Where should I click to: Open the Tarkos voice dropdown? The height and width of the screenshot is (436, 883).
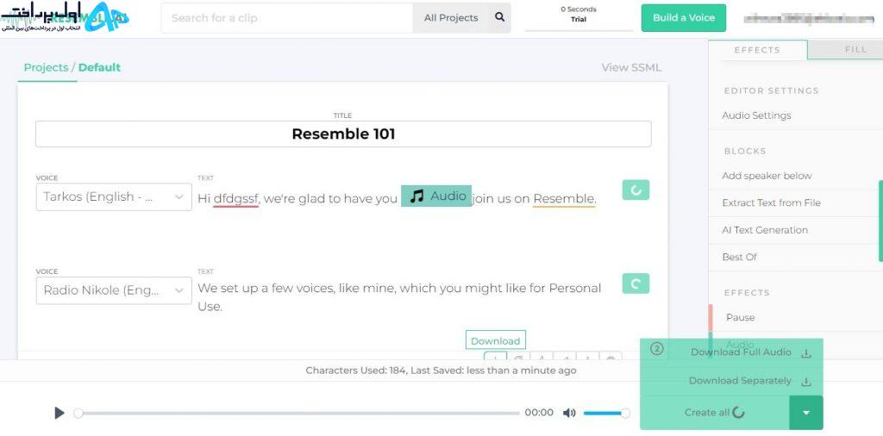114,197
